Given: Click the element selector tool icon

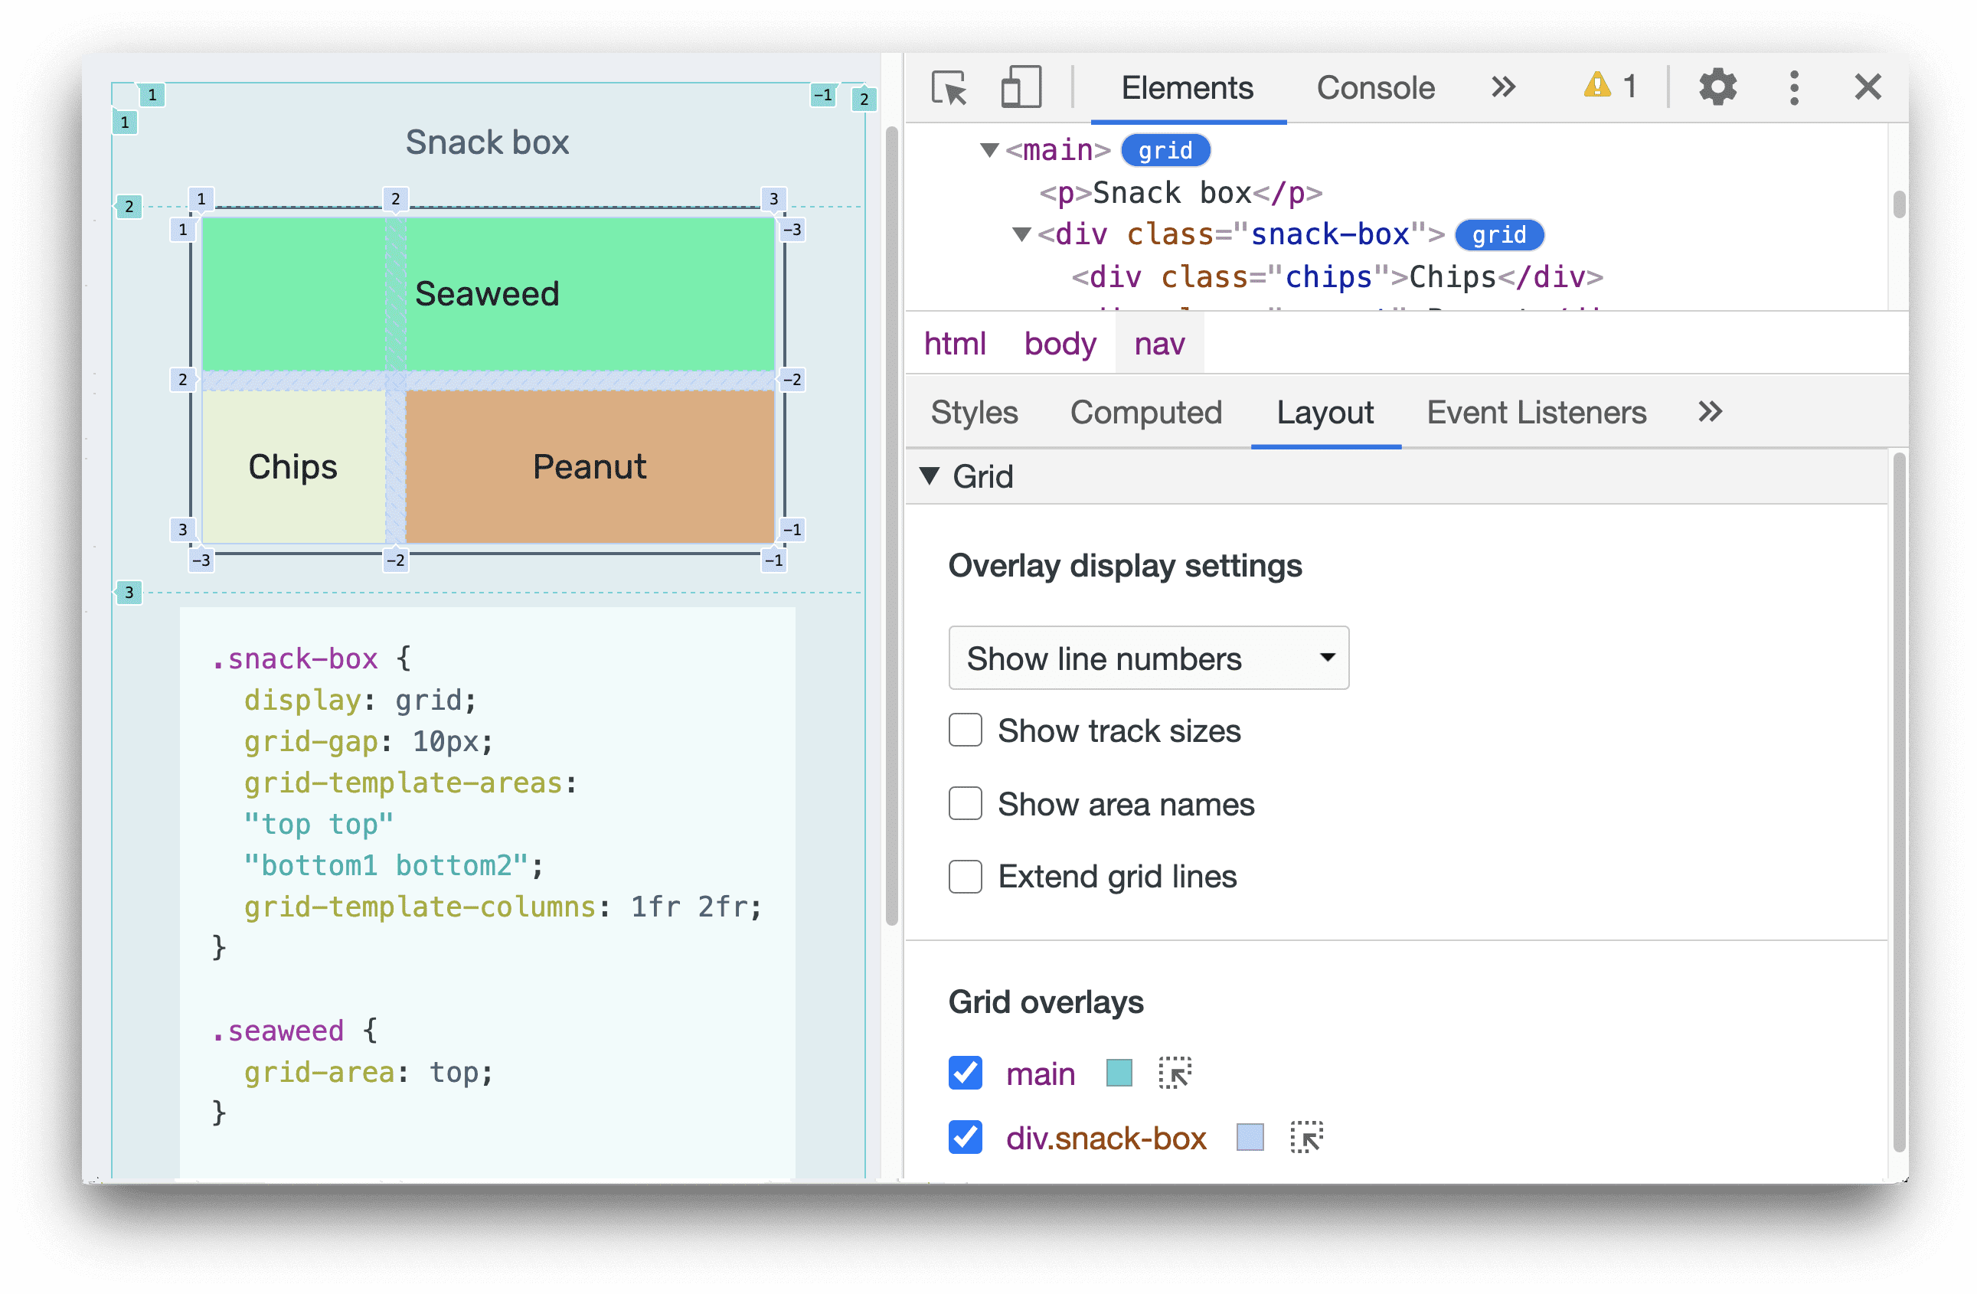Looking at the screenshot, I should tap(947, 90).
